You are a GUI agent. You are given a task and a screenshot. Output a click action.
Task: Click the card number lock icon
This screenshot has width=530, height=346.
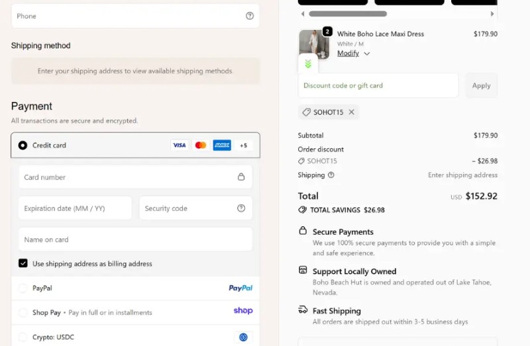(241, 177)
